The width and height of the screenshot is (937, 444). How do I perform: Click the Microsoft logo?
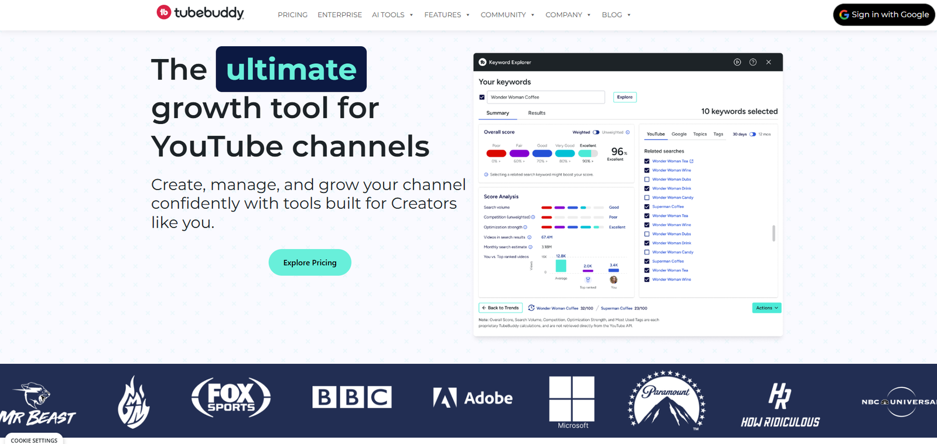tap(572, 402)
